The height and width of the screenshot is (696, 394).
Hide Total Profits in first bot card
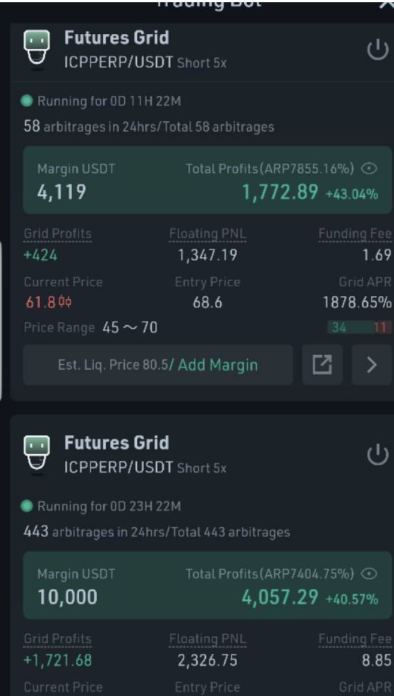pyautogui.click(x=369, y=169)
